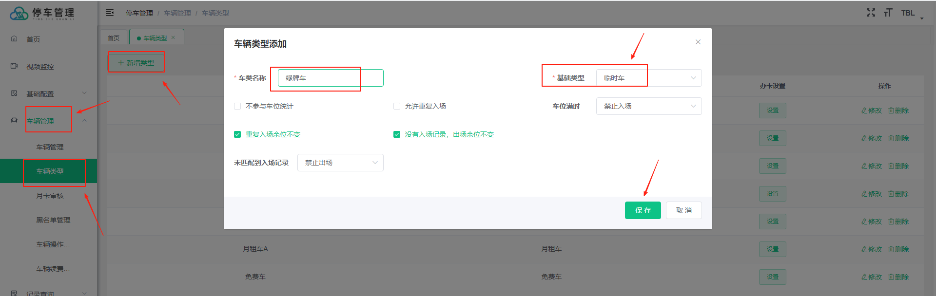Collapse the 车辆管理 sidebar group chevron
This screenshot has width=936, height=296.
coord(84,121)
